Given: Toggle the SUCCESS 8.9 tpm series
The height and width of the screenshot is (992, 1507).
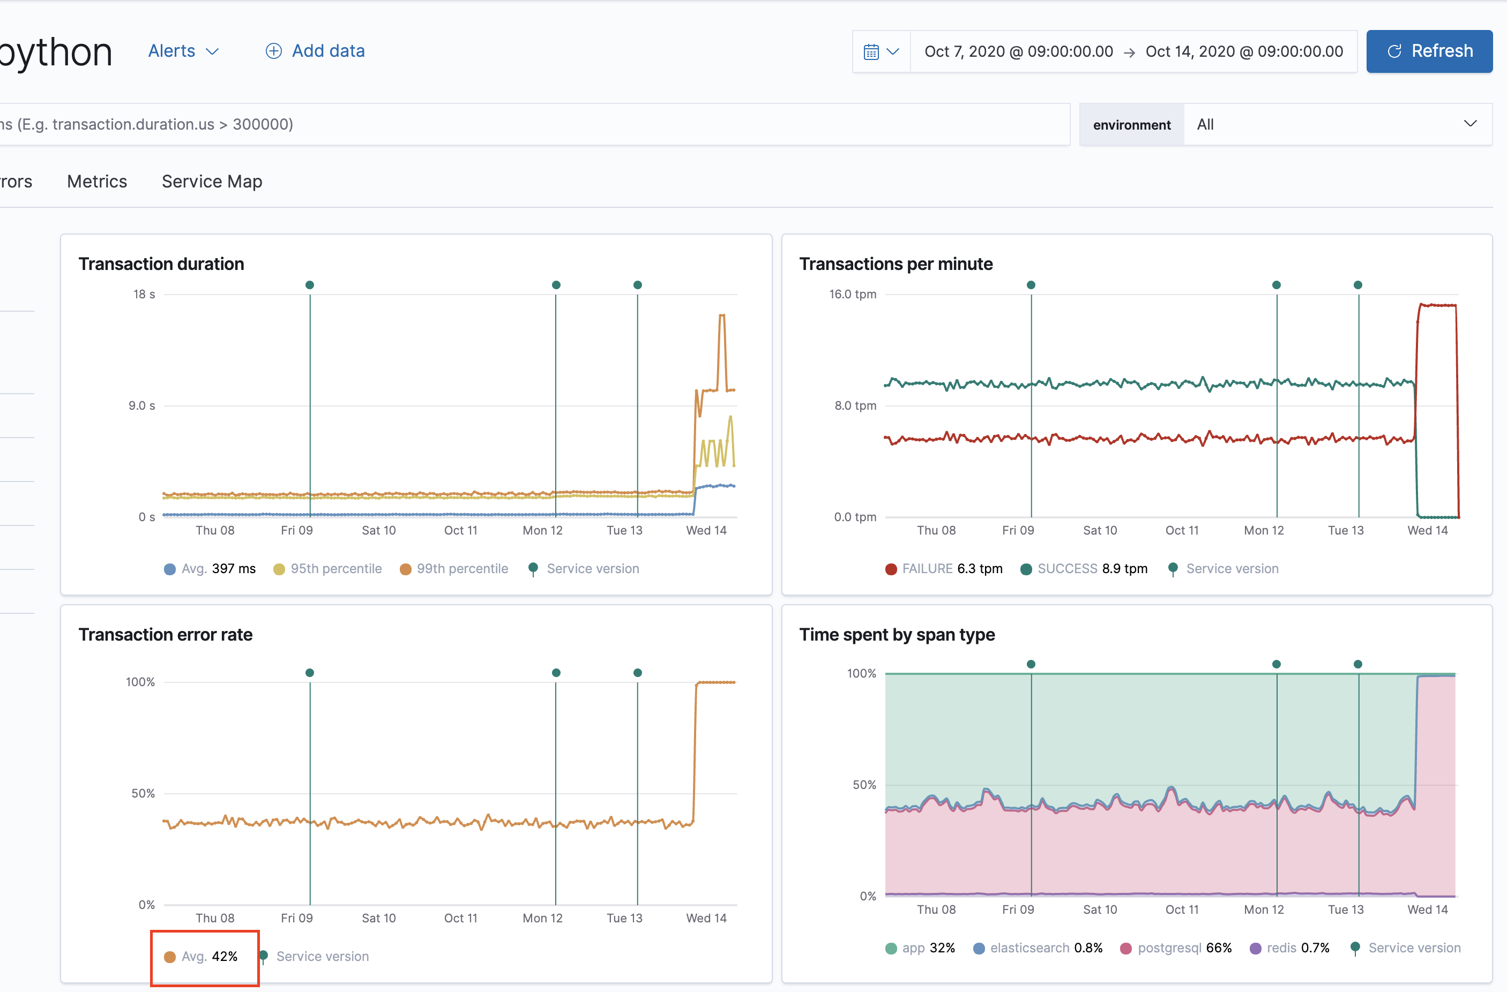Looking at the screenshot, I should point(1084,568).
